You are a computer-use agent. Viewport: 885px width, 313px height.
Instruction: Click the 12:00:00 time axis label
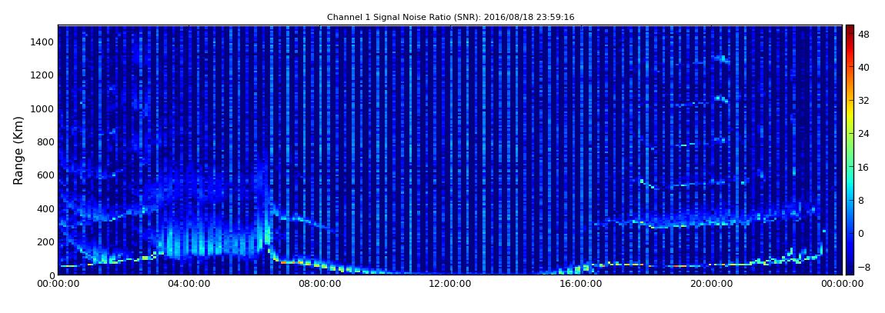coord(450,284)
